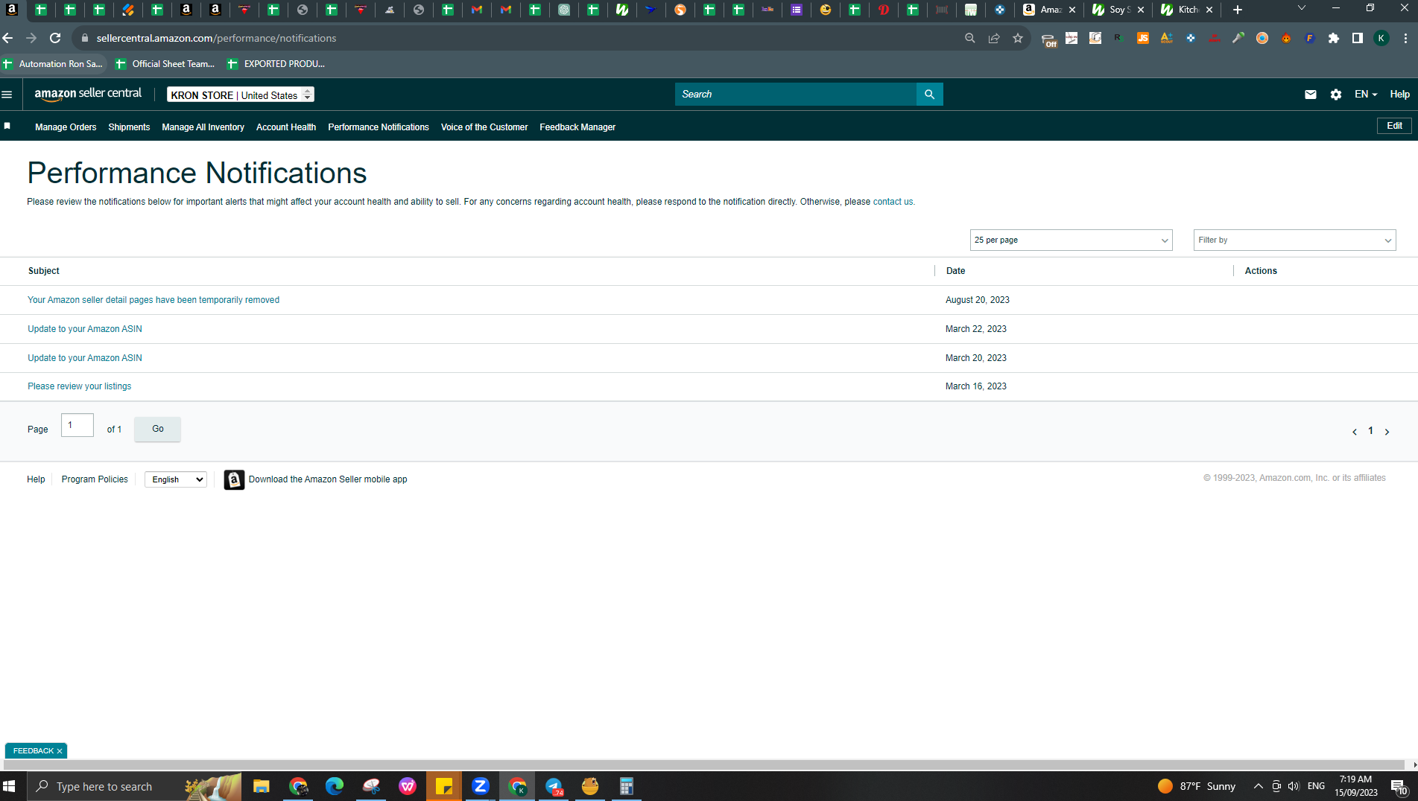1418x801 pixels.
Task: Open Voice of the Customer
Action: 484,127
